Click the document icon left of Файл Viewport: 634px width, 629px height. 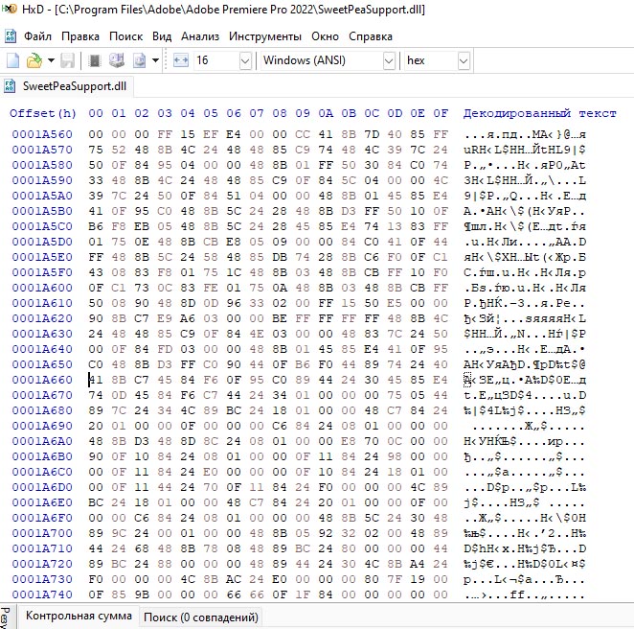pyautogui.click(x=11, y=36)
